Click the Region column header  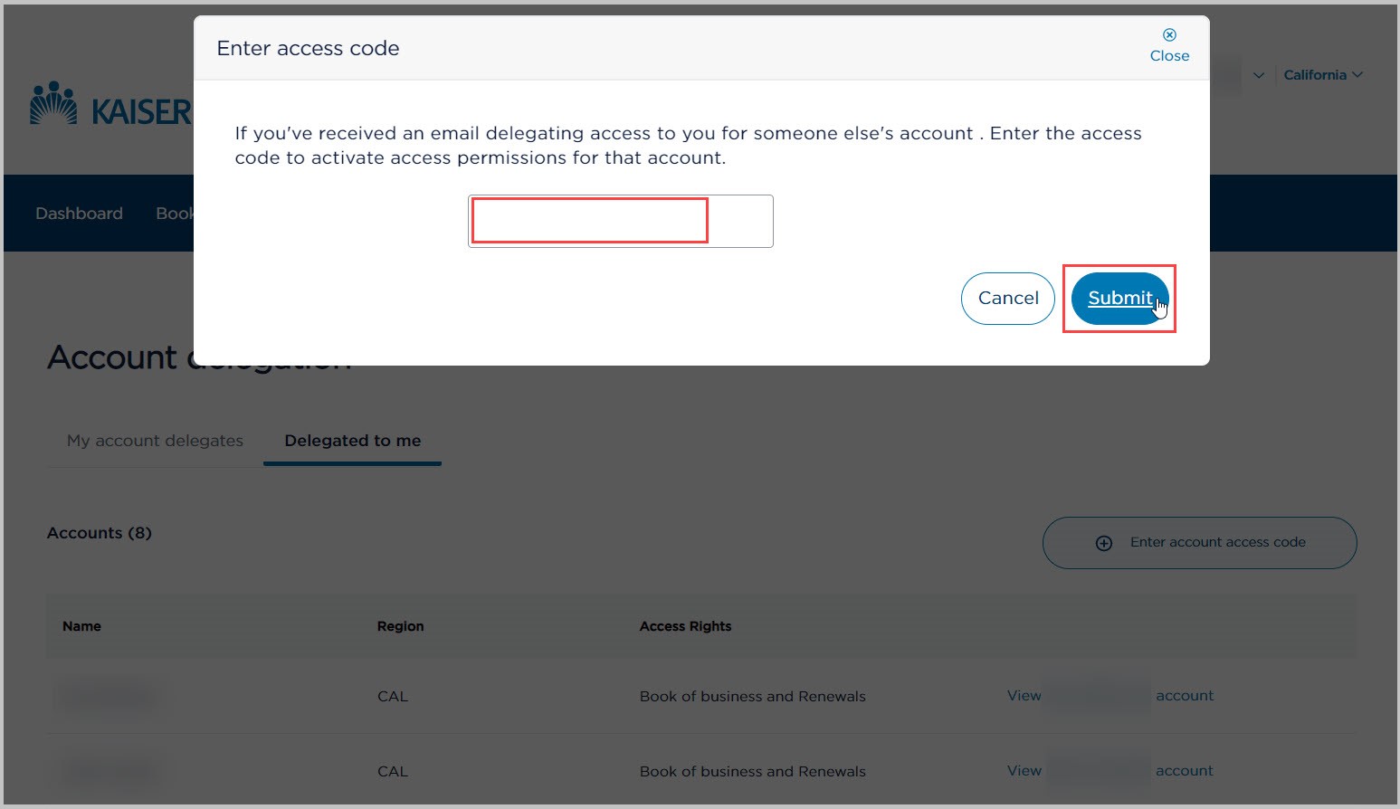(400, 626)
